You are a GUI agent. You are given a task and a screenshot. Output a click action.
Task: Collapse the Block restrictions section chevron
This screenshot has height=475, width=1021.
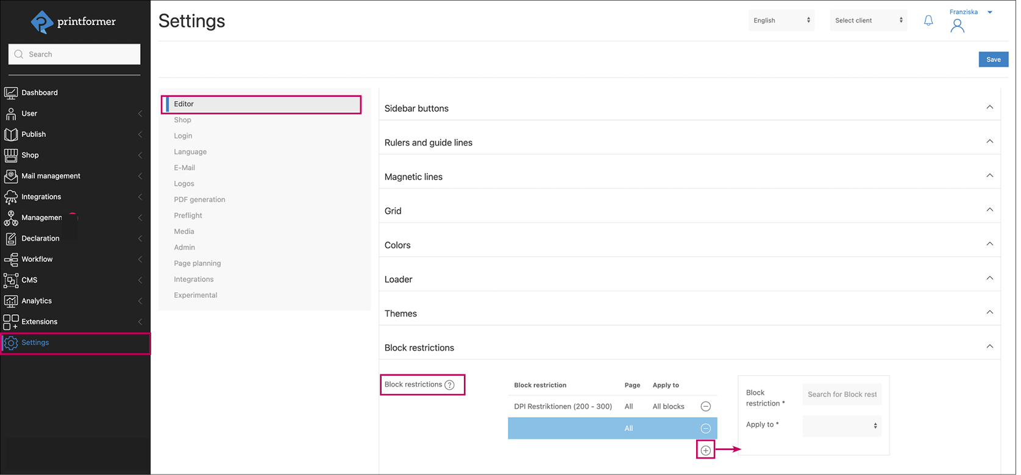pyautogui.click(x=989, y=347)
